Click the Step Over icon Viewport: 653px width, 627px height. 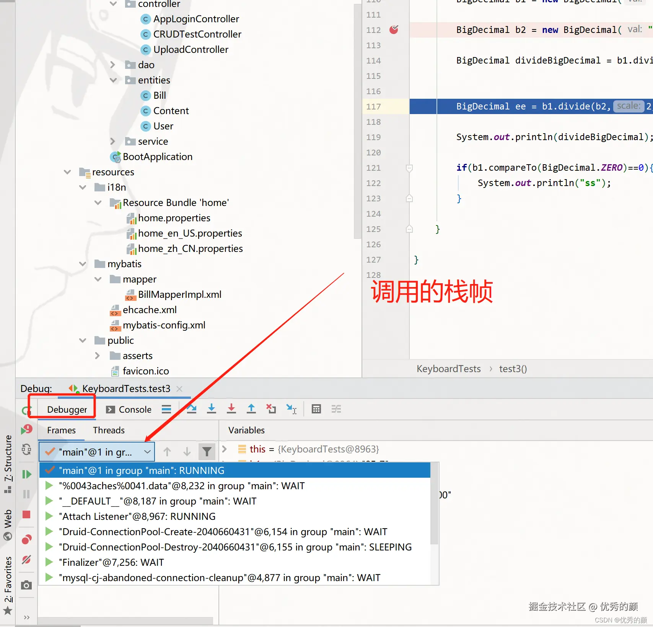(191, 409)
